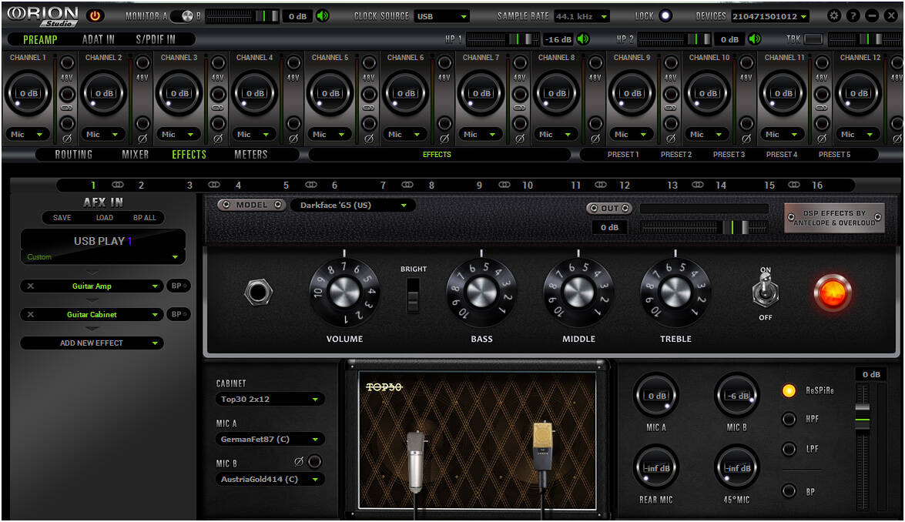Flip the Bright switch
The width and height of the screenshot is (905, 522).
[x=413, y=296]
